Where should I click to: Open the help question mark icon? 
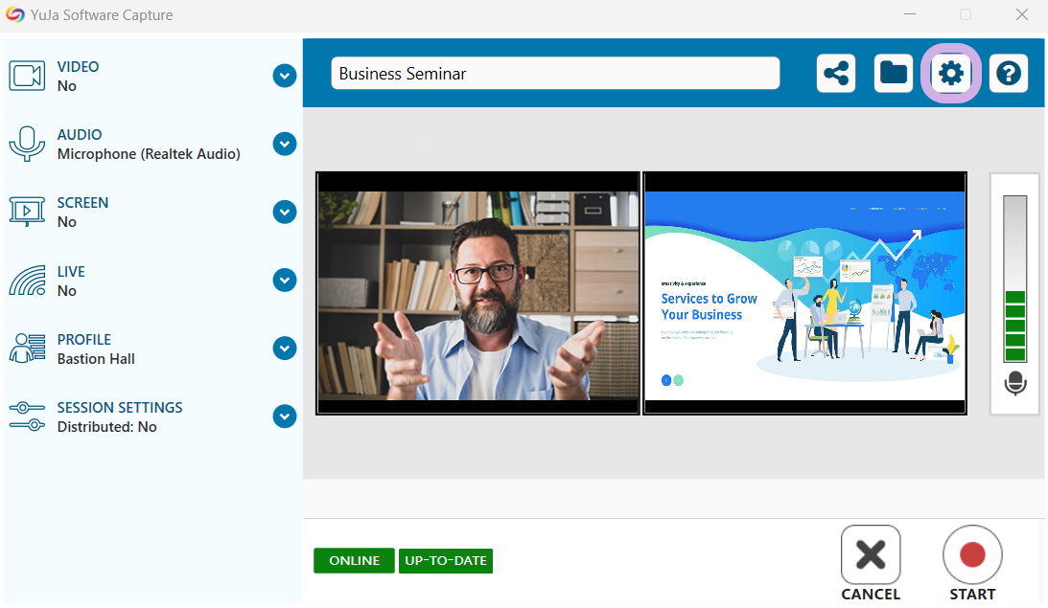(1009, 73)
